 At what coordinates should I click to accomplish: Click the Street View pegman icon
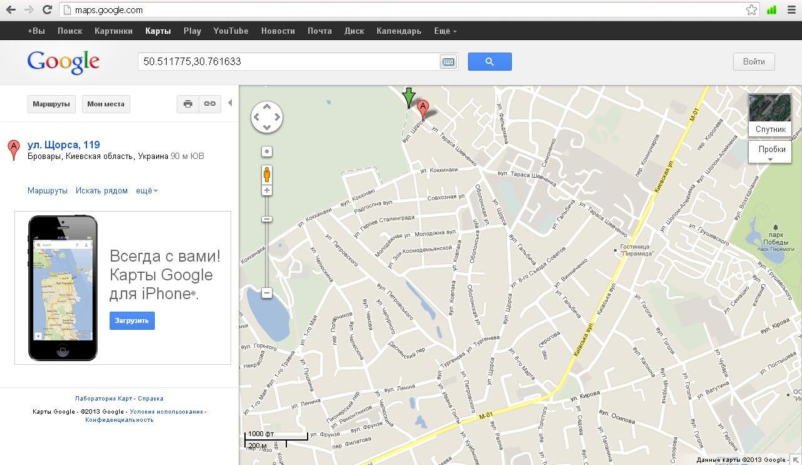point(267,175)
